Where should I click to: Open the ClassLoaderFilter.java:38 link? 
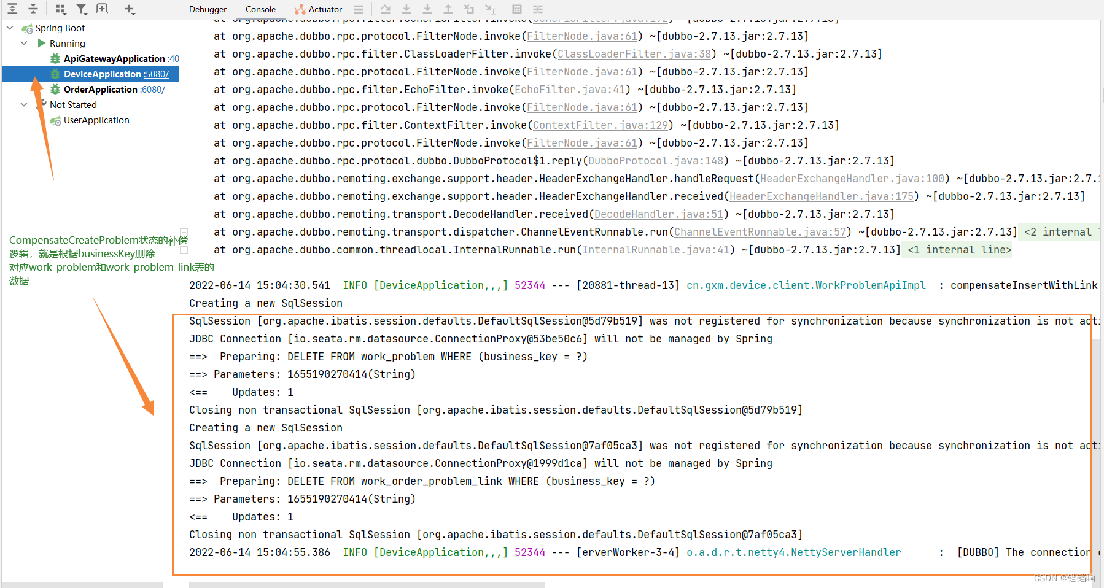[634, 54]
